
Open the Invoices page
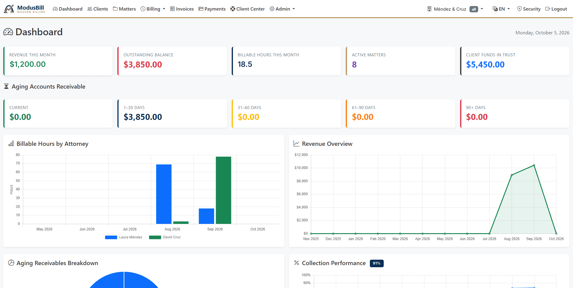pyautogui.click(x=182, y=9)
